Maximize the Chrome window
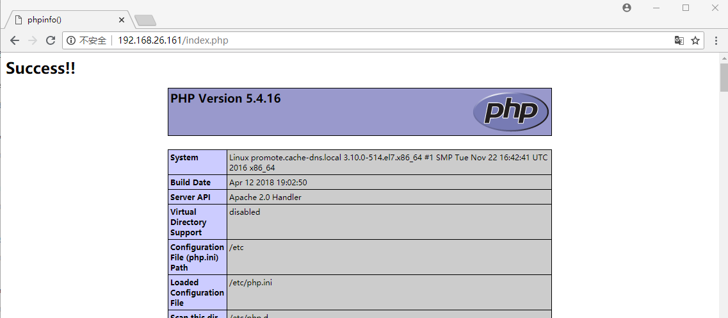Viewport: 728px width, 318px height. [x=686, y=8]
